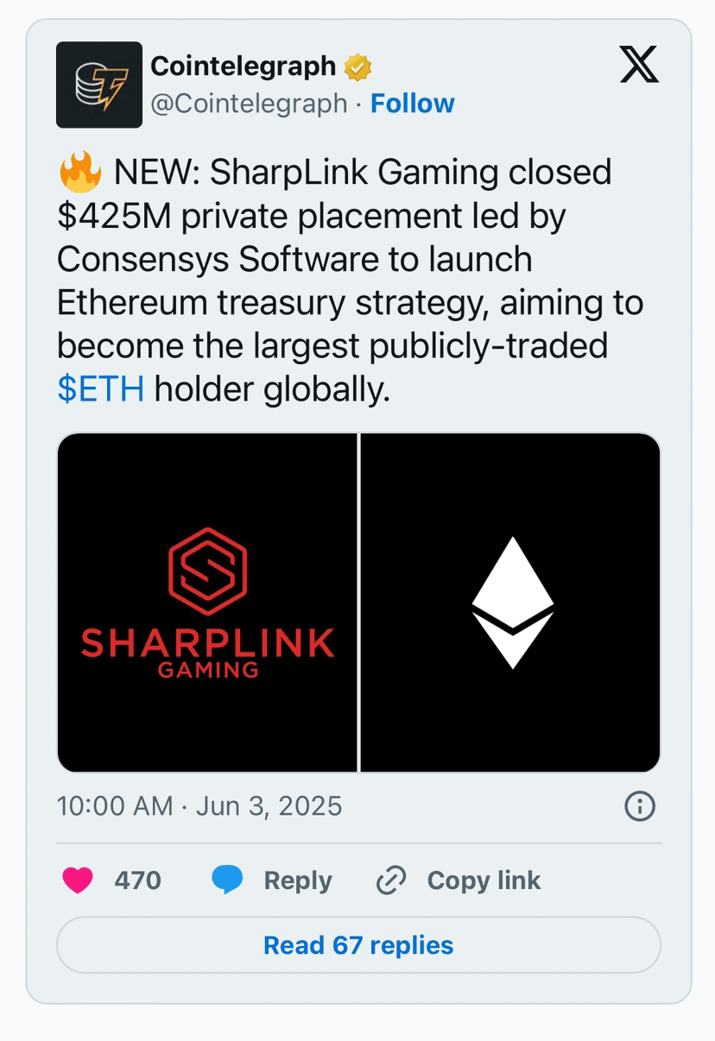Open the tweet info icon
The width and height of the screenshot is (715, 1041).
point(639,806)
